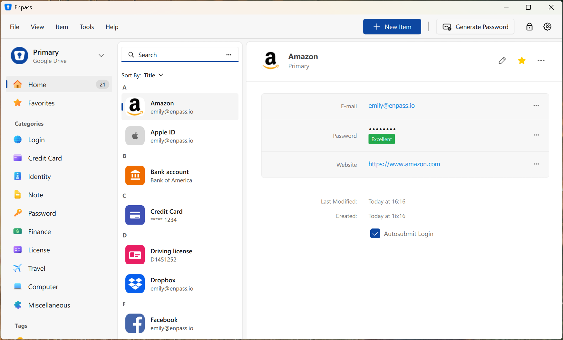Image resolution: width=563 pixels, height=340 pixels.
Task: Click the Note category icon
Action: coord(18,195)
